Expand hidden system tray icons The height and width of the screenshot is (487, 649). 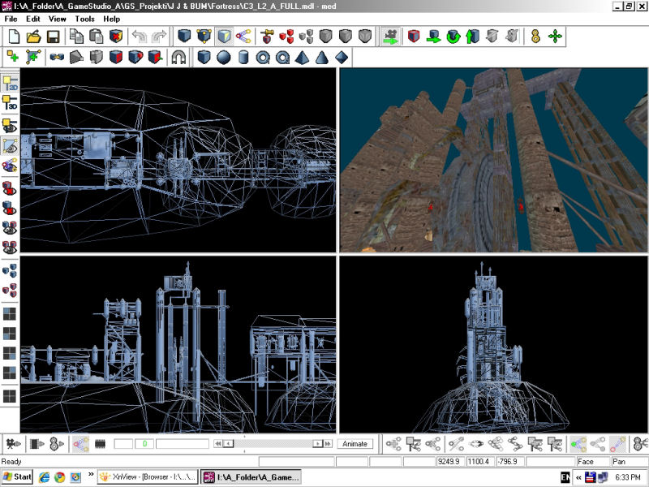(578, 477)
